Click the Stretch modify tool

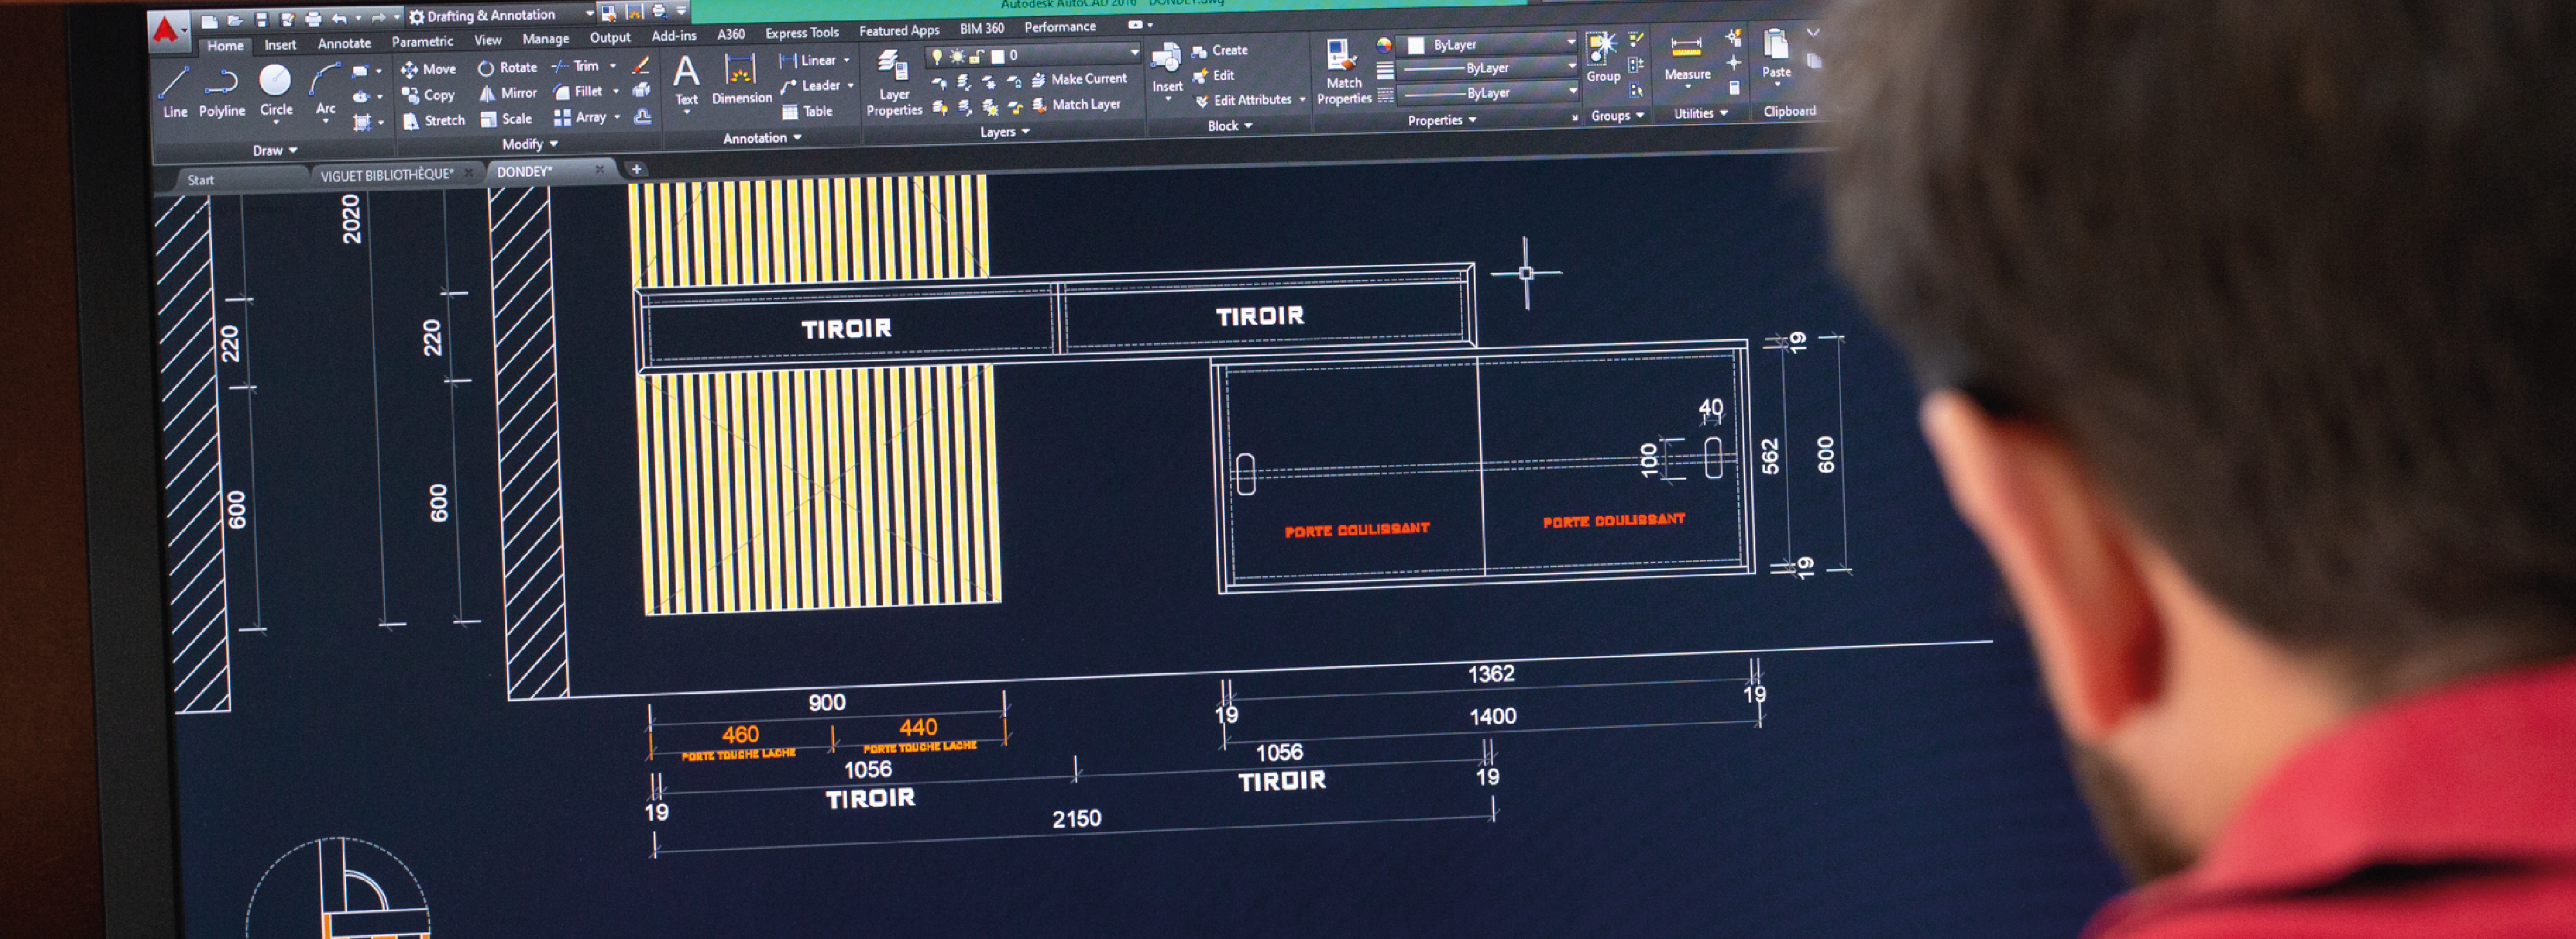tap(434, 121)
